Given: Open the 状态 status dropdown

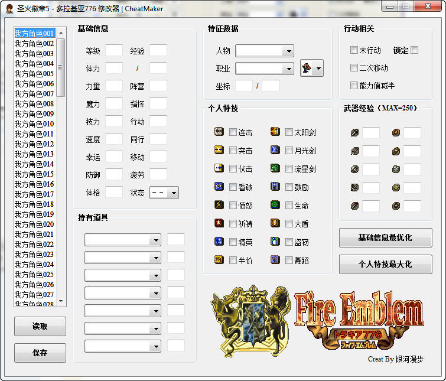Looking at the screenshot, I should tap(164, 193).
